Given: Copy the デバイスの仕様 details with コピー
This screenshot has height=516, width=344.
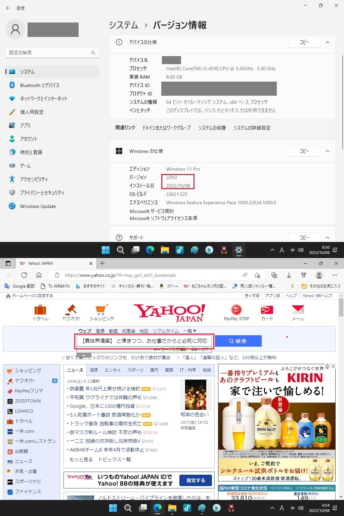Looking at the screenshot, I should pyautogui.click(x=304, y=42).
